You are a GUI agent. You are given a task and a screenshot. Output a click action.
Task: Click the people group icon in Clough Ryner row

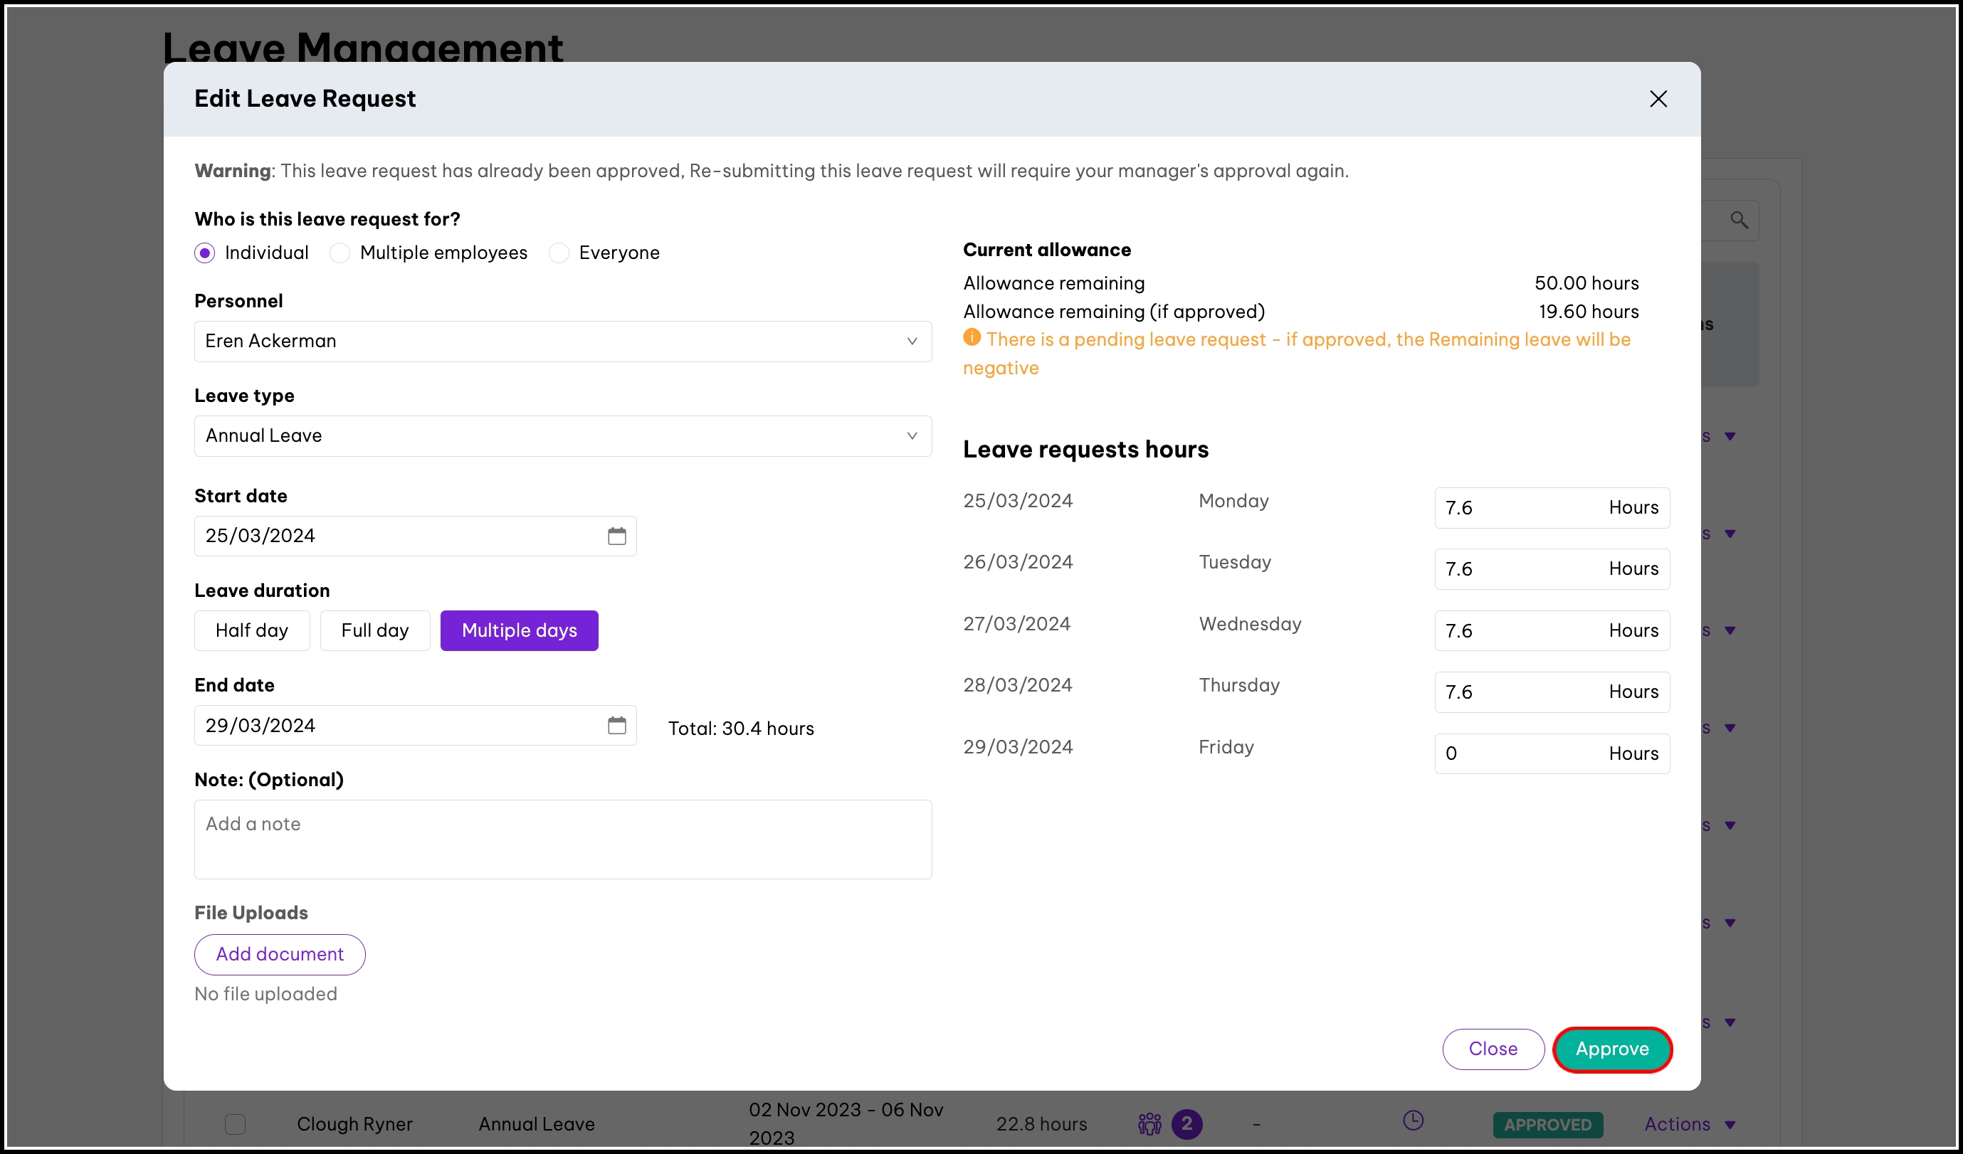point(1149,1123)
